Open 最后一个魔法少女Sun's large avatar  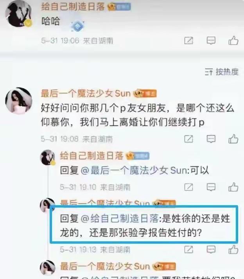(19, 101)
